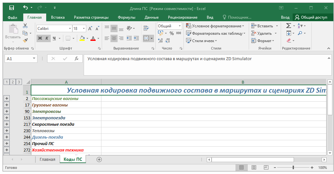Click the Вход sign-in button
The height and width of the screenshot is (174, 334).
pos(285,17)
